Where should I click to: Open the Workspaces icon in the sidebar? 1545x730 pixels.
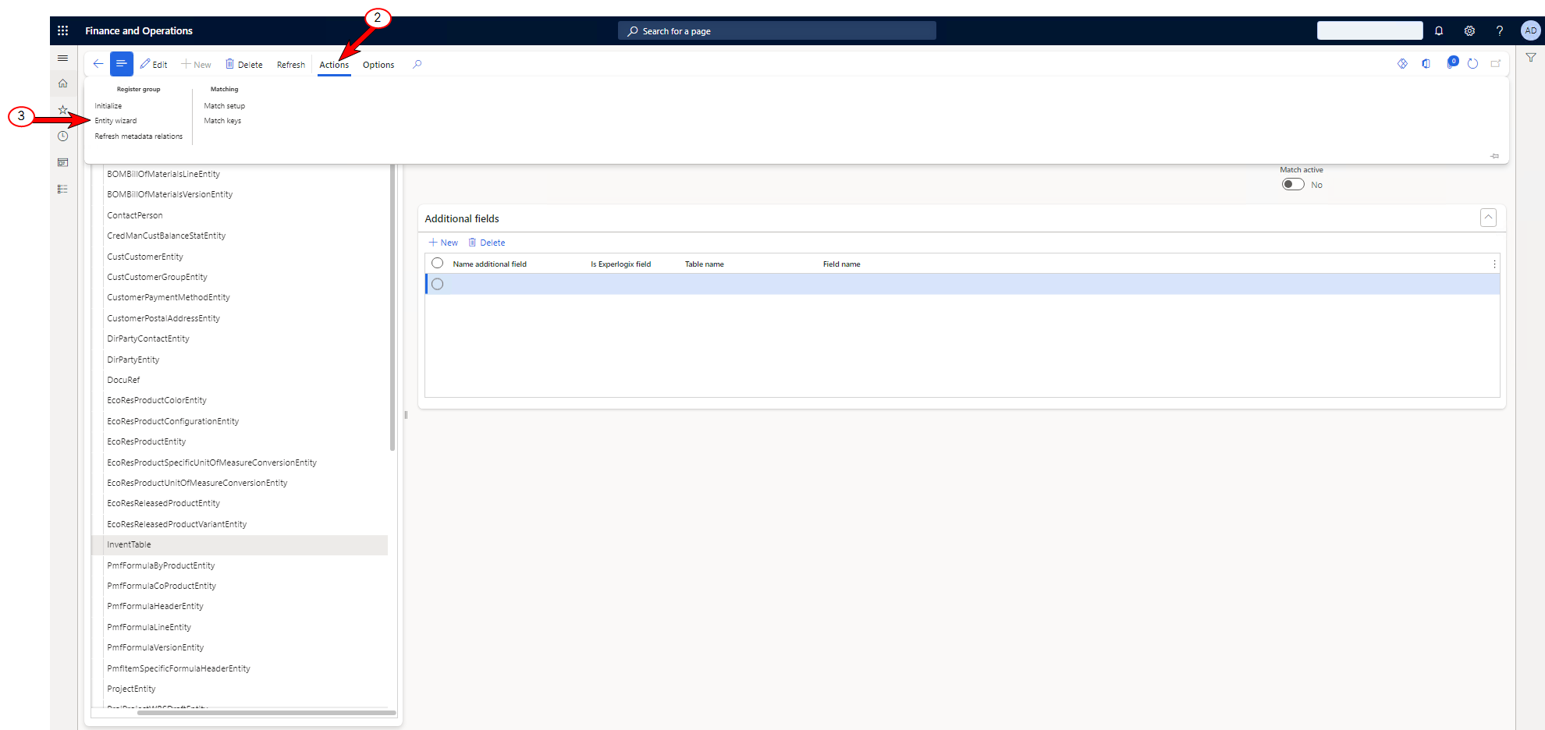pos(63,162)
